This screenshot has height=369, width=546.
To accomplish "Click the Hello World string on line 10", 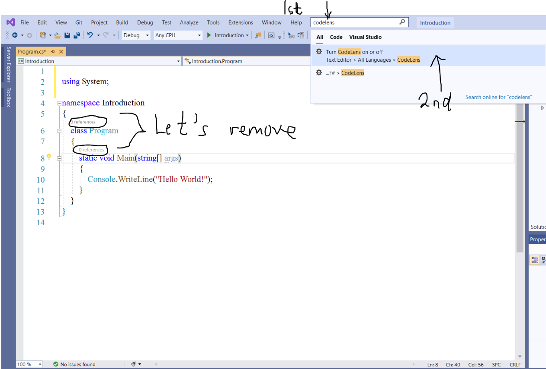I will [x=182, y=179].
